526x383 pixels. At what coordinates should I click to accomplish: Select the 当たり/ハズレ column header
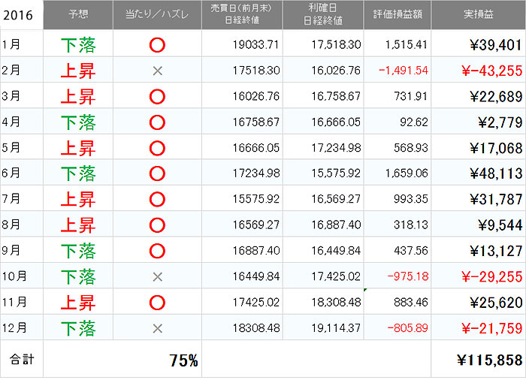[x=157, y=14]
